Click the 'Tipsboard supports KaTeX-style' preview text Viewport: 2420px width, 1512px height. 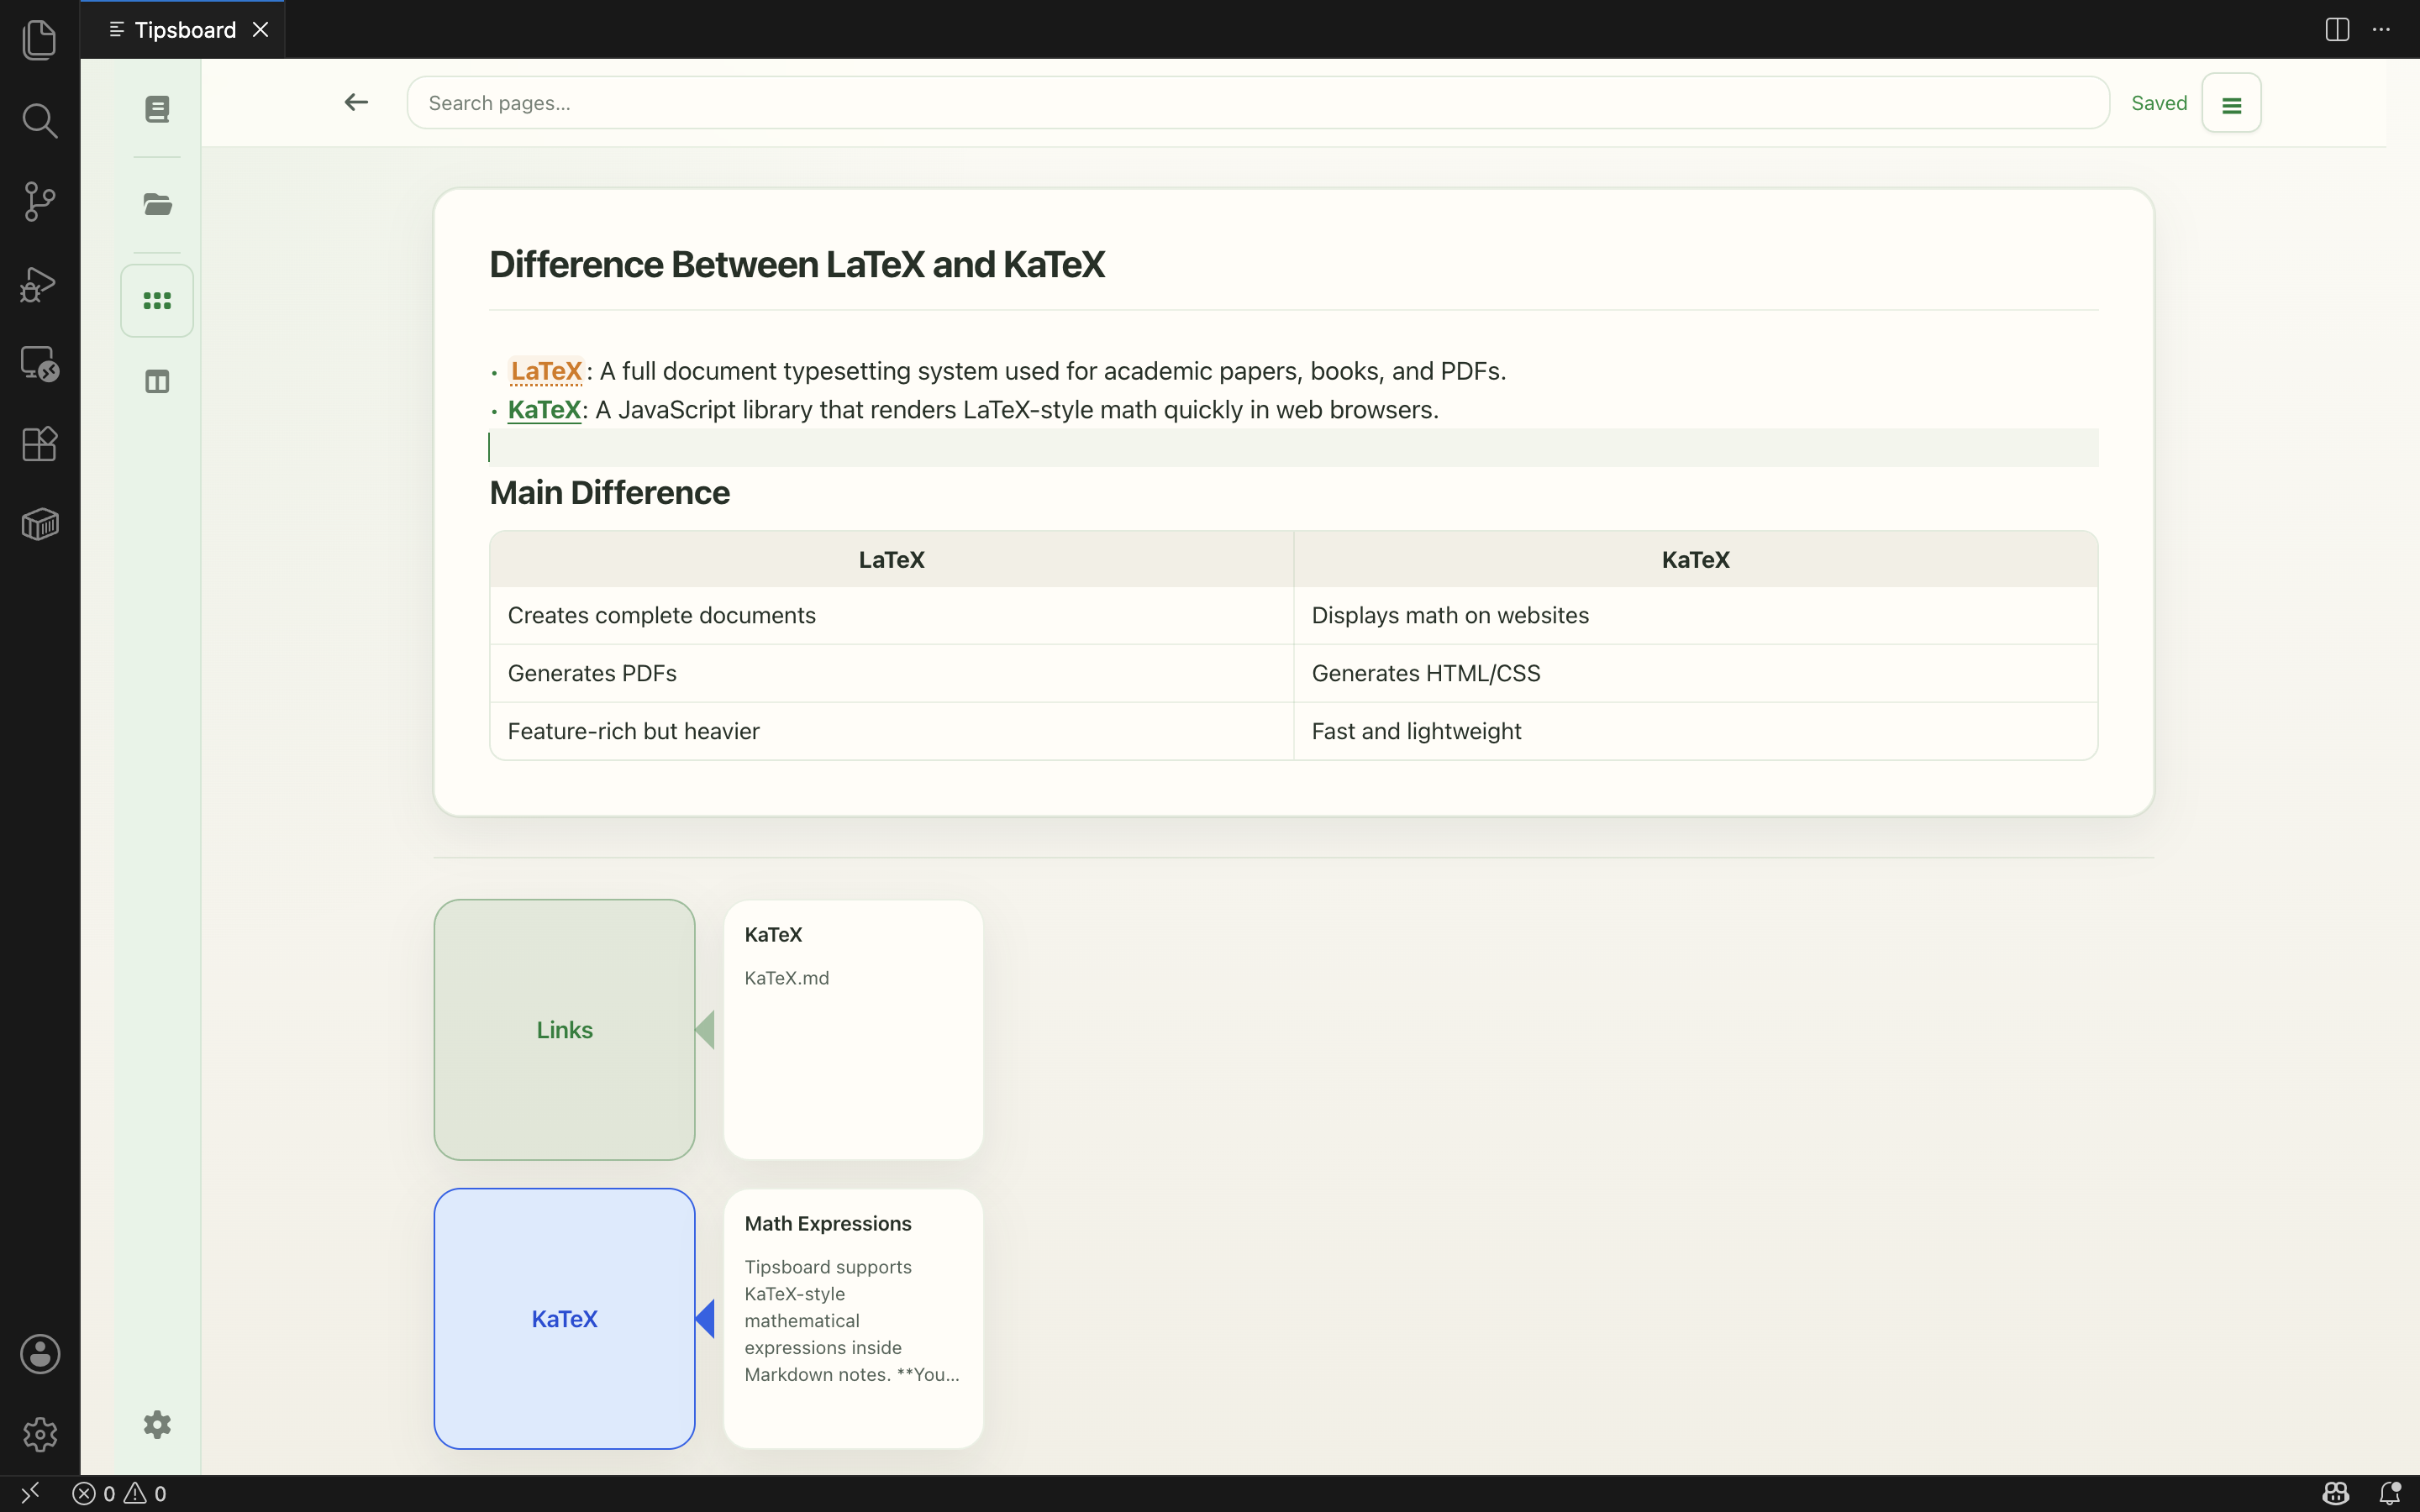[x=828, y=1280]
